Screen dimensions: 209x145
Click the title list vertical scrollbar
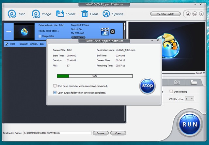124,26
